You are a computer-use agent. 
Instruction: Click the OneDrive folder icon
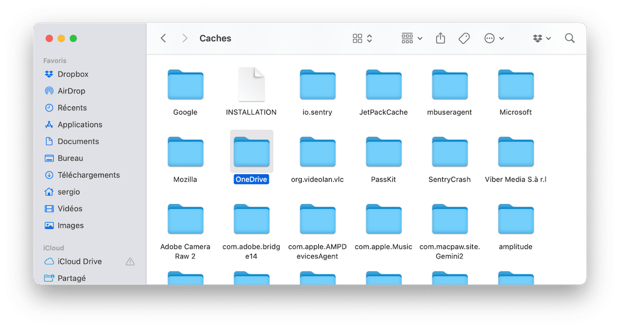(251, 152)
